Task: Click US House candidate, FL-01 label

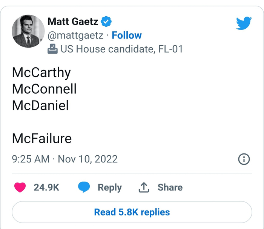Action: 121,49
